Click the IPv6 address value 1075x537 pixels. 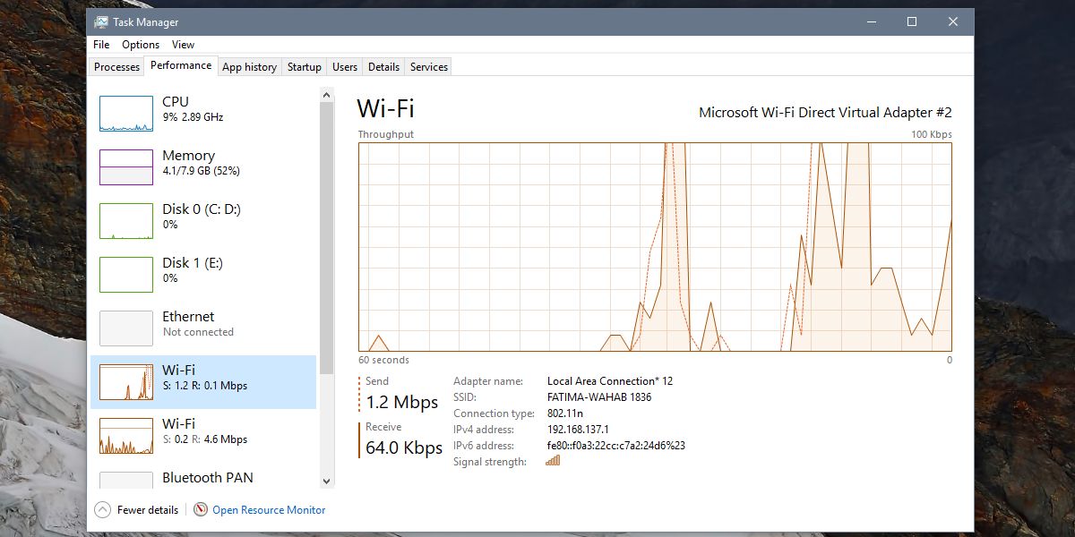616,446
